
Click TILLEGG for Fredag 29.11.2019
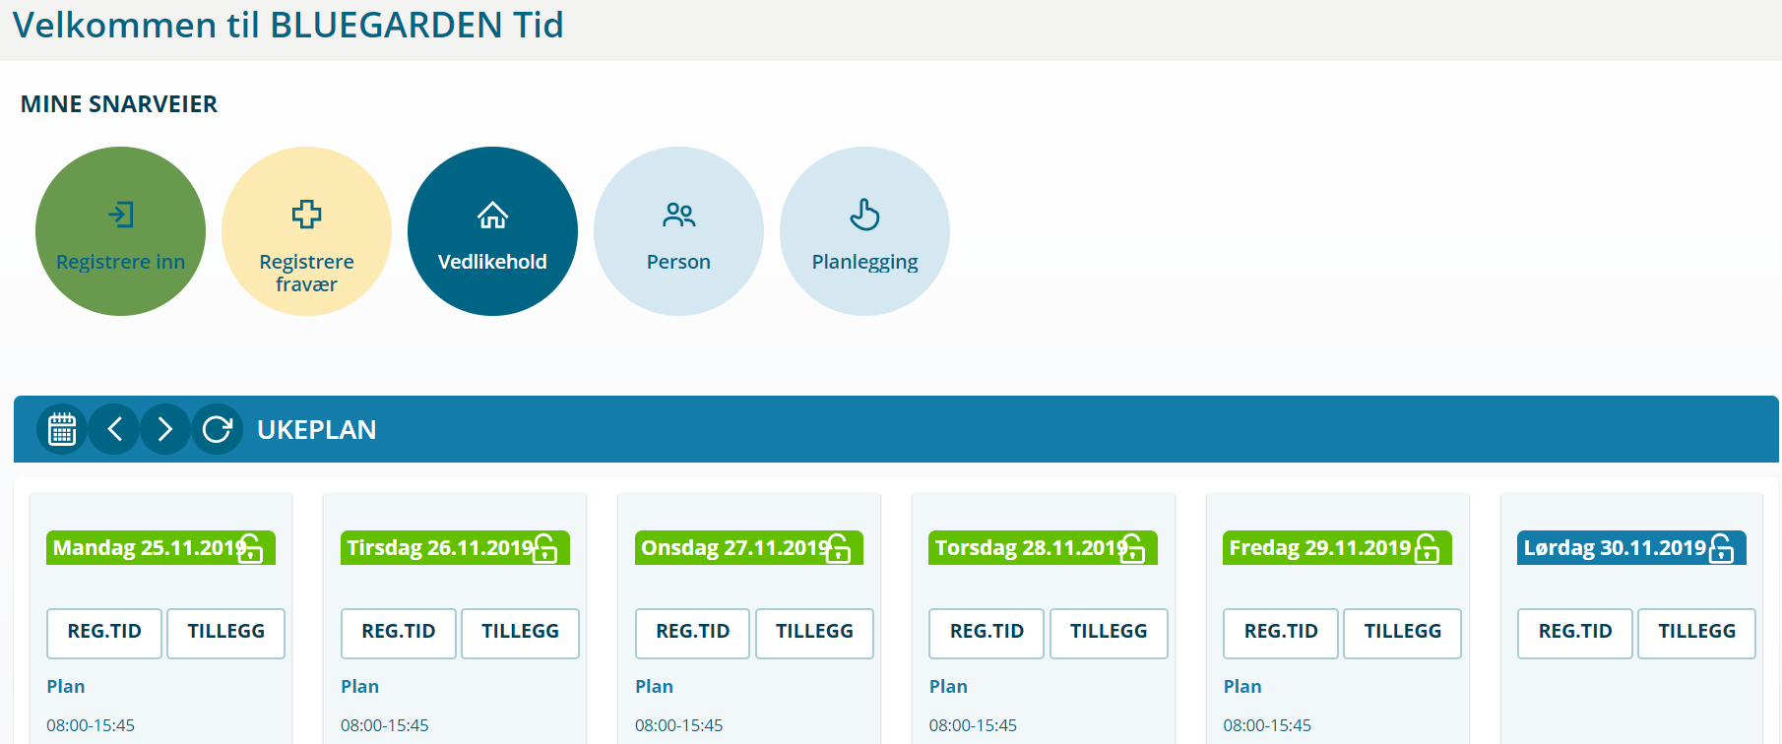coord(1403,633)
